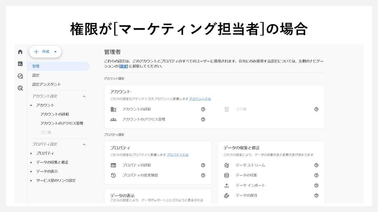Open the help icon beside アカウントの詳細
Viewport: 378px width, 212px height.
[x=203, y=109]
